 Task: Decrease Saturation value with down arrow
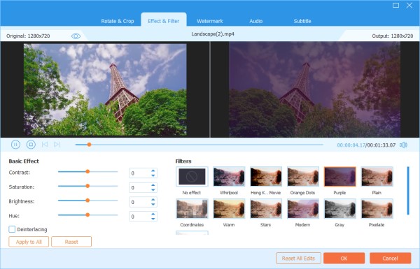(153, 190)
